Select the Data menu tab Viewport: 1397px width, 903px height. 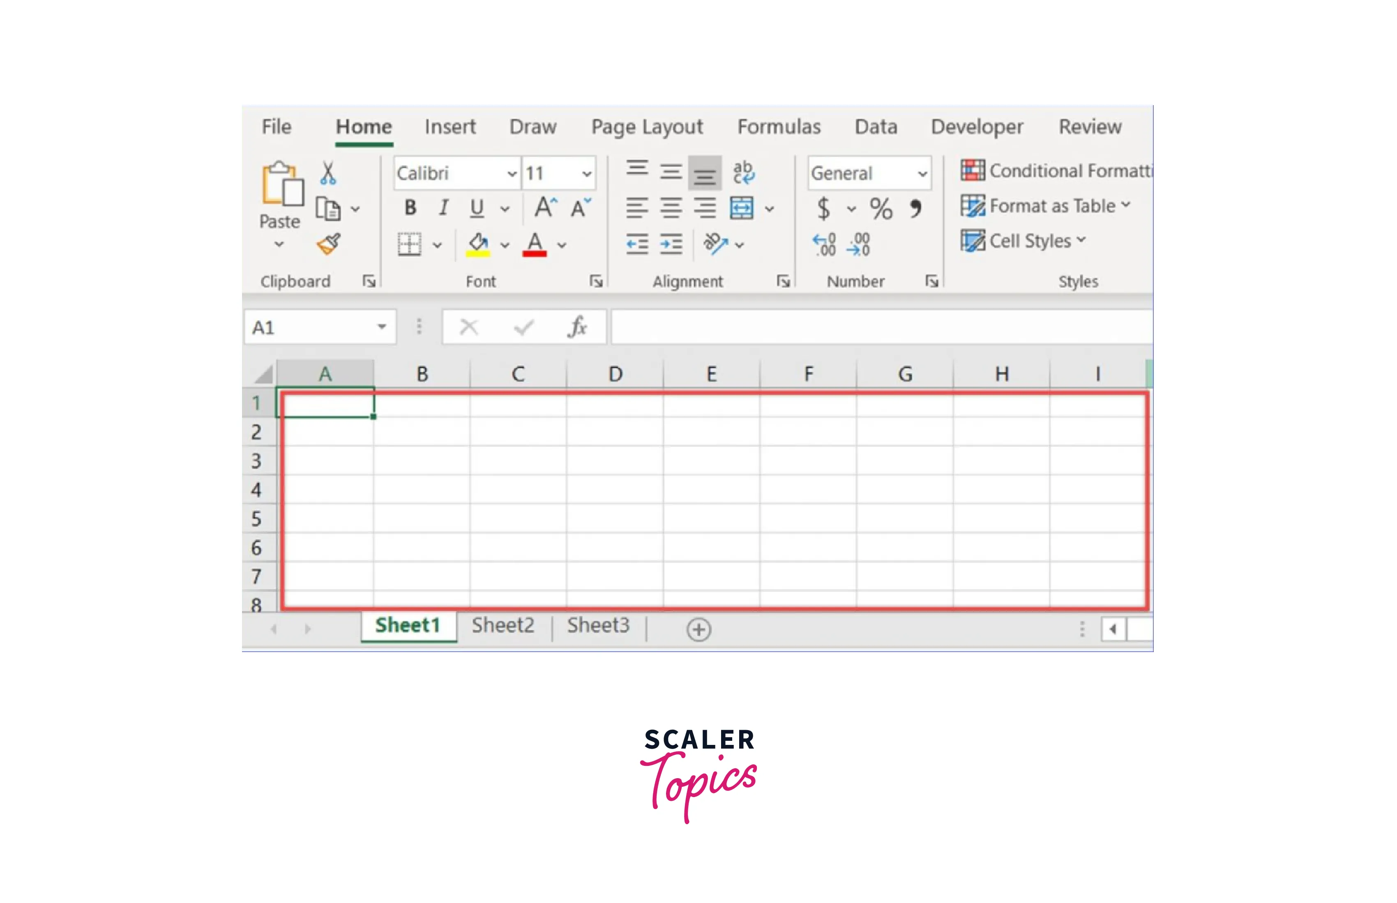(x=874, y=126)
